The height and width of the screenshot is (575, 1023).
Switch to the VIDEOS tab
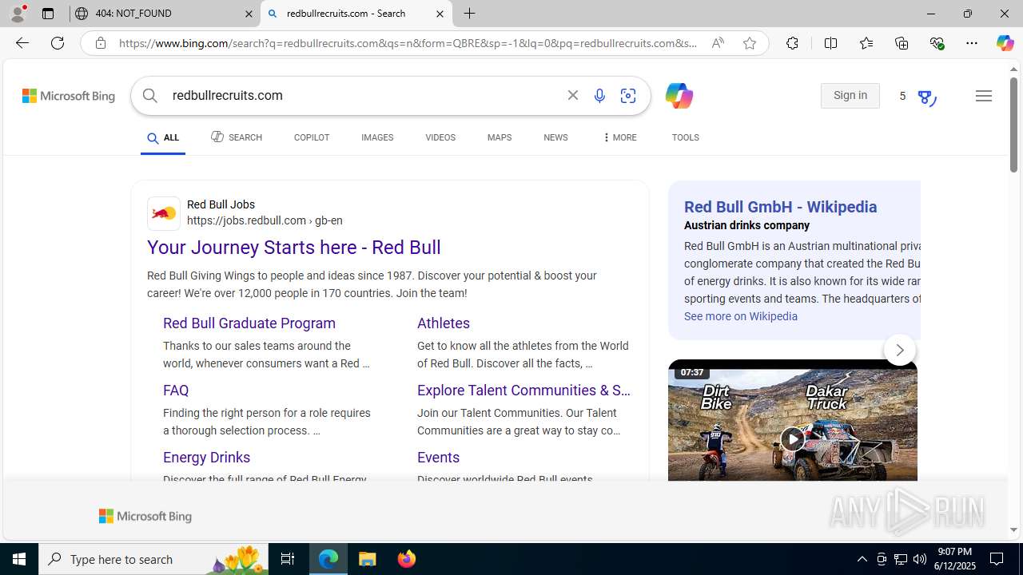coord(440,138)
